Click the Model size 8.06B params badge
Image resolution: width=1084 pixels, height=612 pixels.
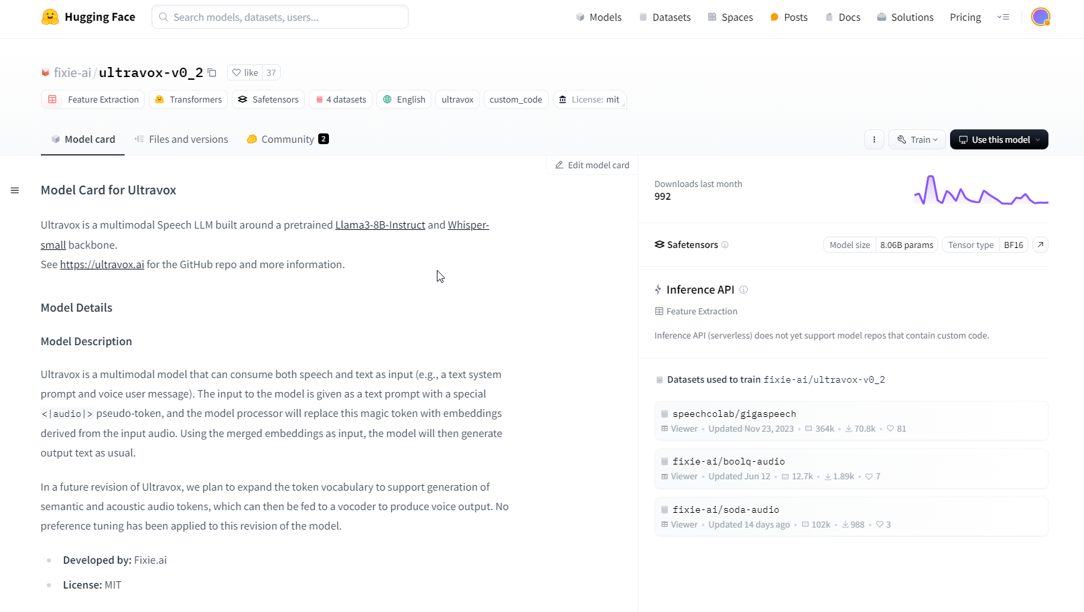click(x=880, y=245)
